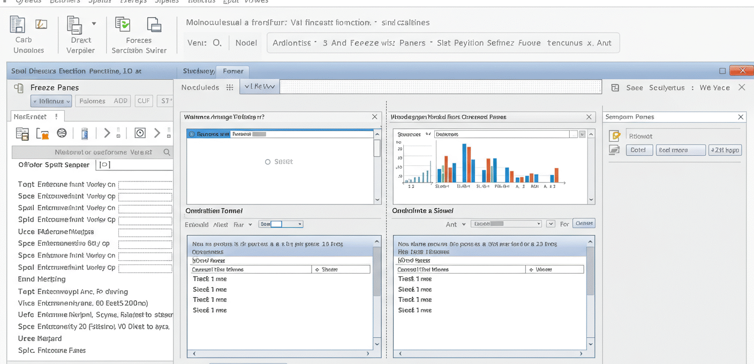
Task: Click the pencil edit icon in the ribbon
Action: [x=41, y=24]
